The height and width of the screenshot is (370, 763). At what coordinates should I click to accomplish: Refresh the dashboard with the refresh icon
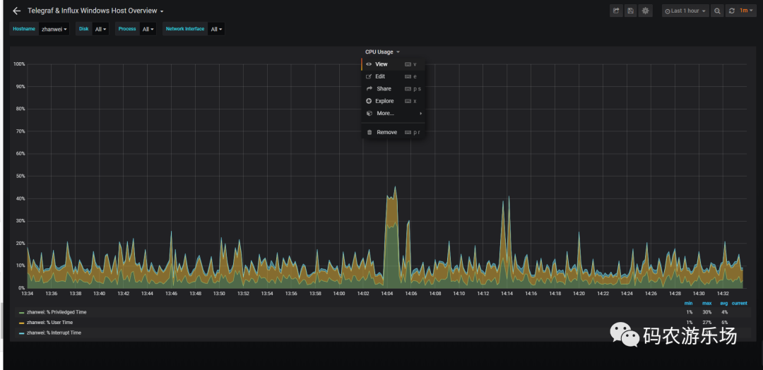[x=731, y=11]
